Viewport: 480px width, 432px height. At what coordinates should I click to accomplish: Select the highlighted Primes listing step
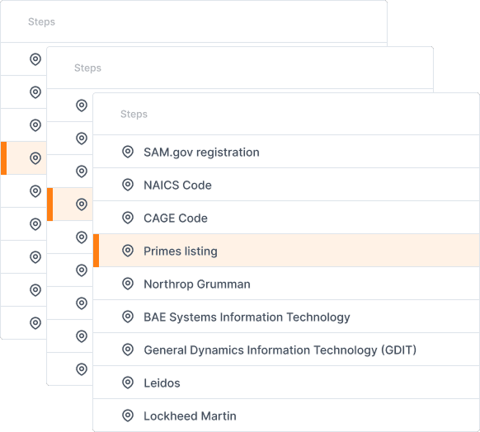coord(286,251)
